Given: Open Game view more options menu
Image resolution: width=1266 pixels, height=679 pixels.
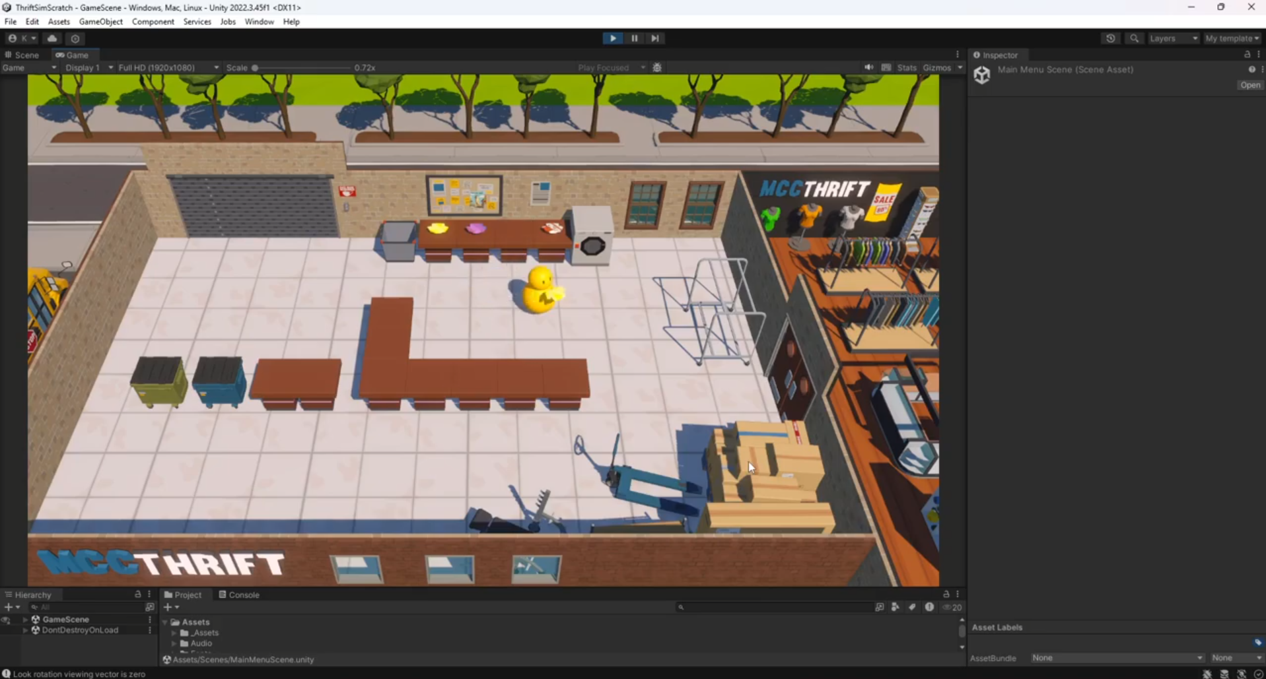Looking at the screenshot, I should pyautogui.click(x=958, y=55).
